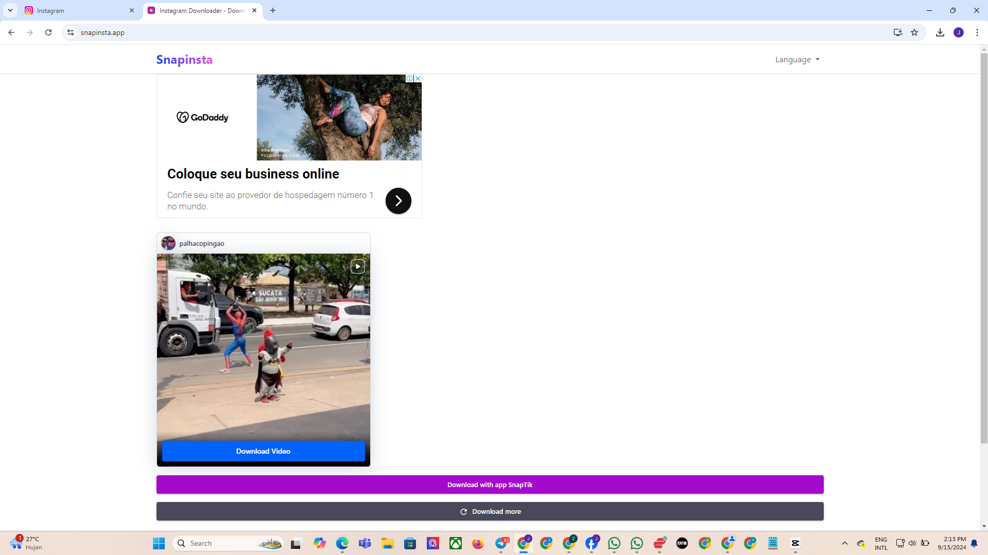
Task: Open Microsoft Store from the taskbar
Action: 410,543
